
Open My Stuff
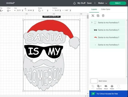point(81,3)
